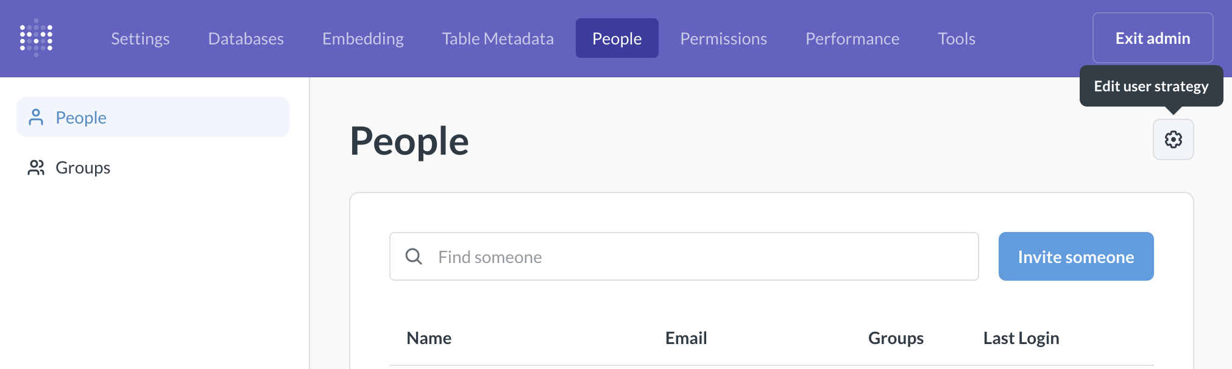
Task: Select the People entry in the sidebar
Action: 81,117
